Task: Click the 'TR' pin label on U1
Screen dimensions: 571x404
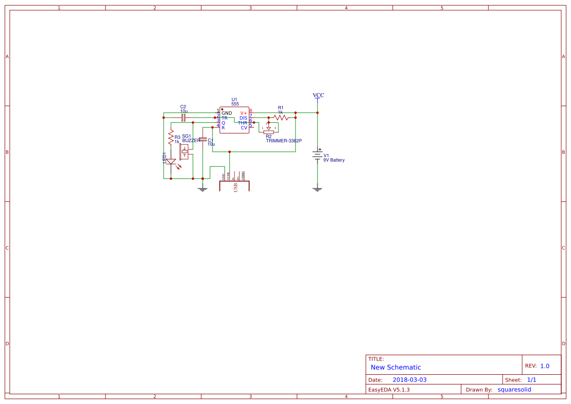Action: pos(224,118)
